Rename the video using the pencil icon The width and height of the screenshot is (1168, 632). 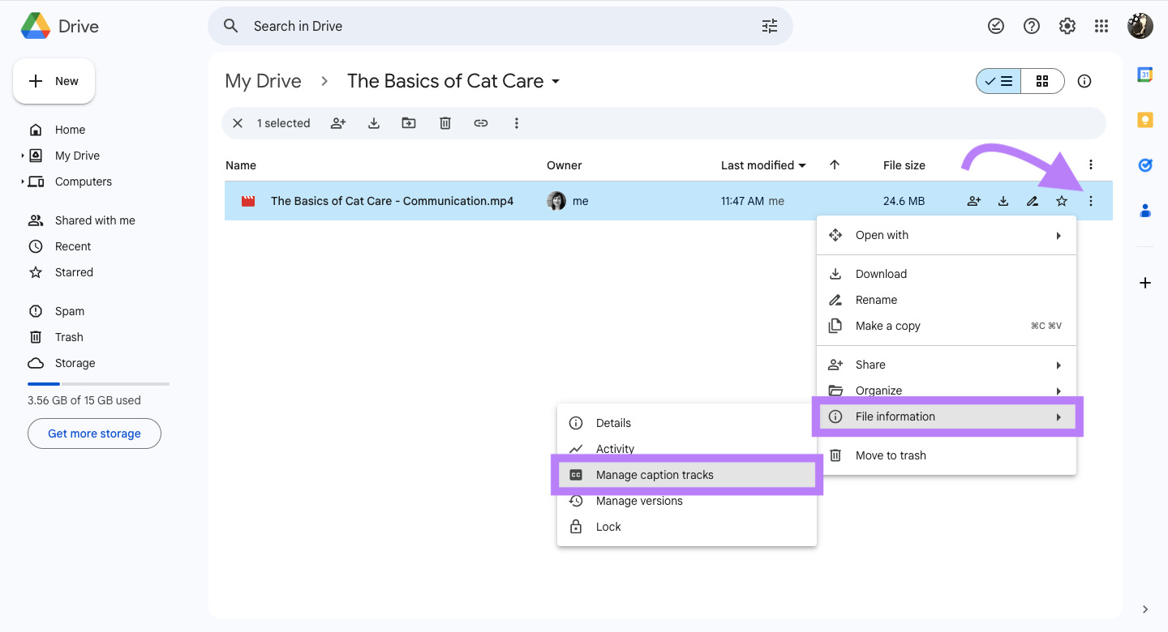pyautogui.click(x=1032, y=200)
